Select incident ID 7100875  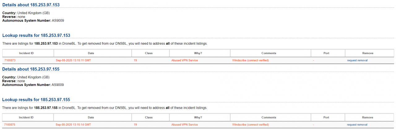click(x=10, y=125)
